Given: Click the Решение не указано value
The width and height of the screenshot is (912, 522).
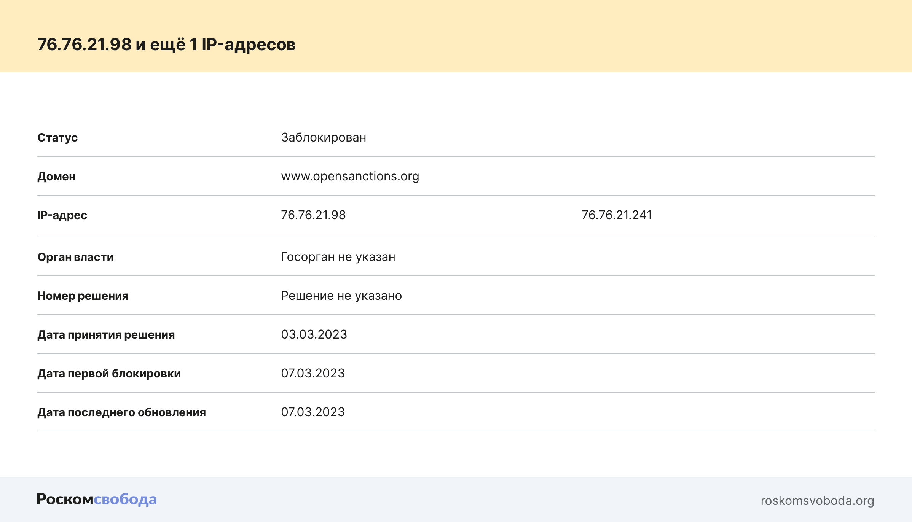Looking at the screenshot, I should click(x=341, y=296).
